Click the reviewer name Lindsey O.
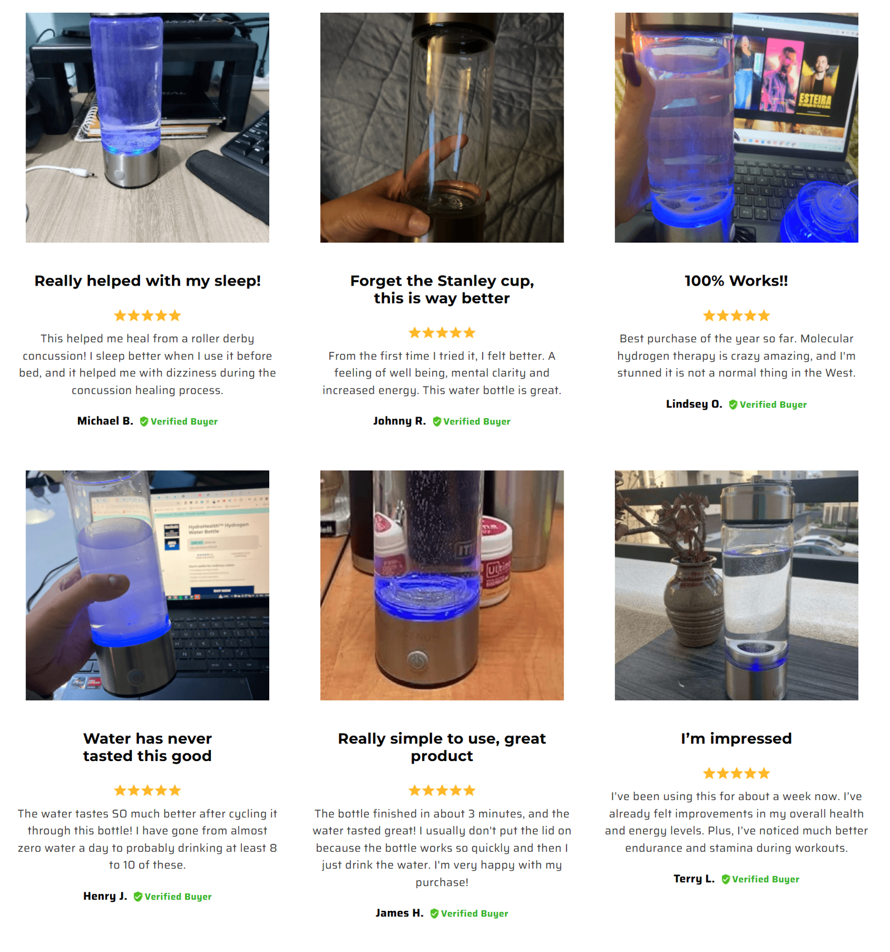The image size is (890, 952). click(694, 404)
